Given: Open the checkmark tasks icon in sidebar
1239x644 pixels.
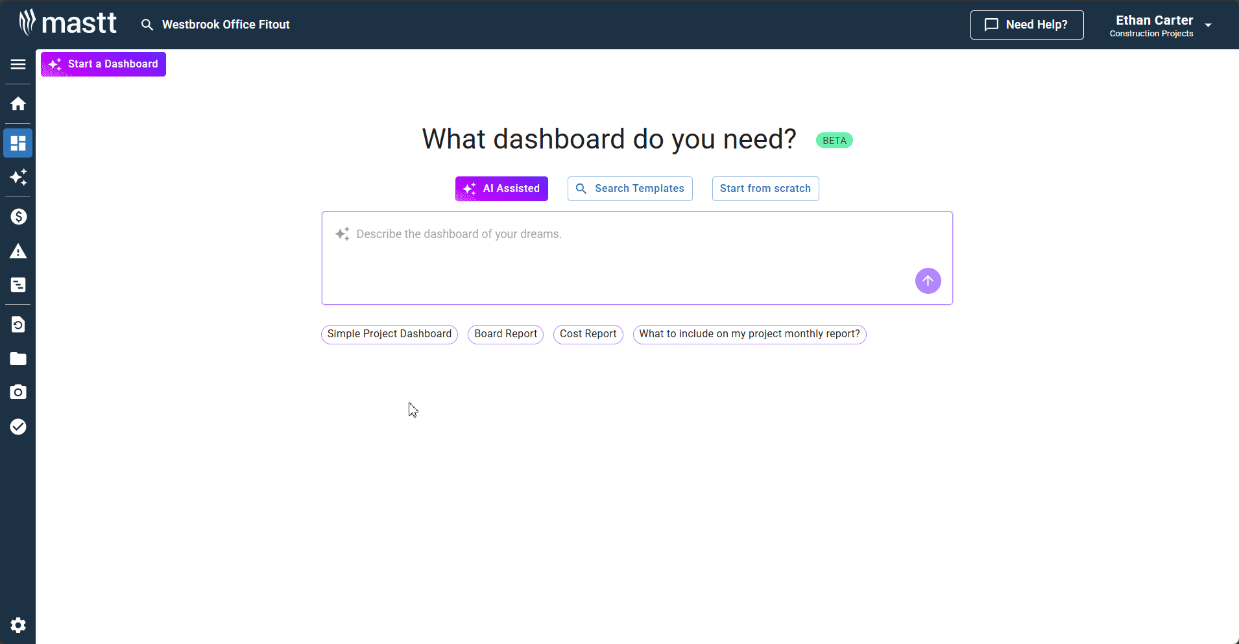Looking at the screenshot, I should click(x=18, y=426).
